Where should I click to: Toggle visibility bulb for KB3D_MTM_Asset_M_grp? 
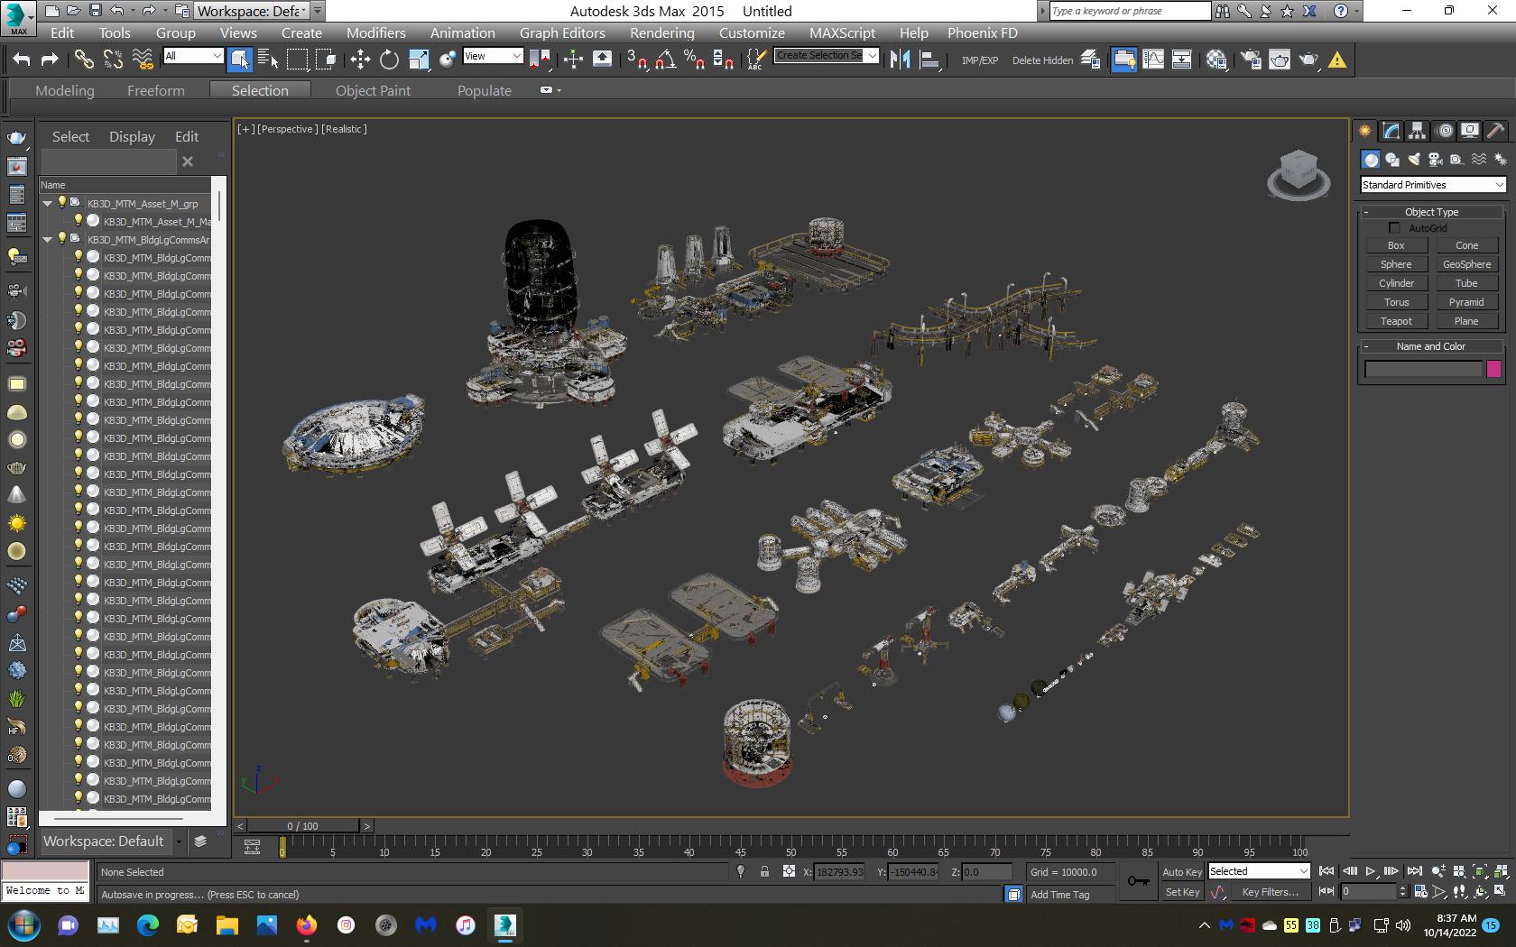(x=62, y=203)
